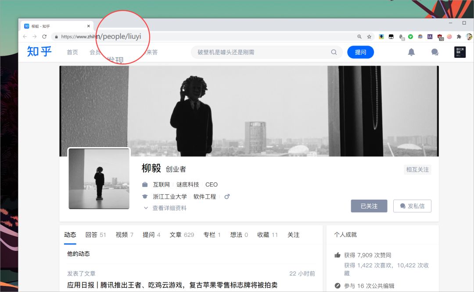Click the 谜底科技 company text

188,184
